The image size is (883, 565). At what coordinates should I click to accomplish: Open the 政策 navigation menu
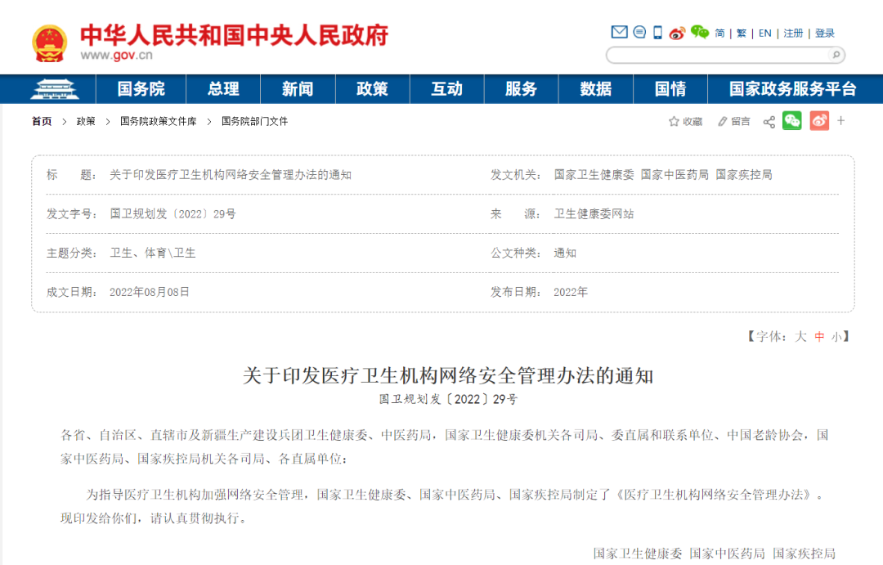(x=372, y=89)
